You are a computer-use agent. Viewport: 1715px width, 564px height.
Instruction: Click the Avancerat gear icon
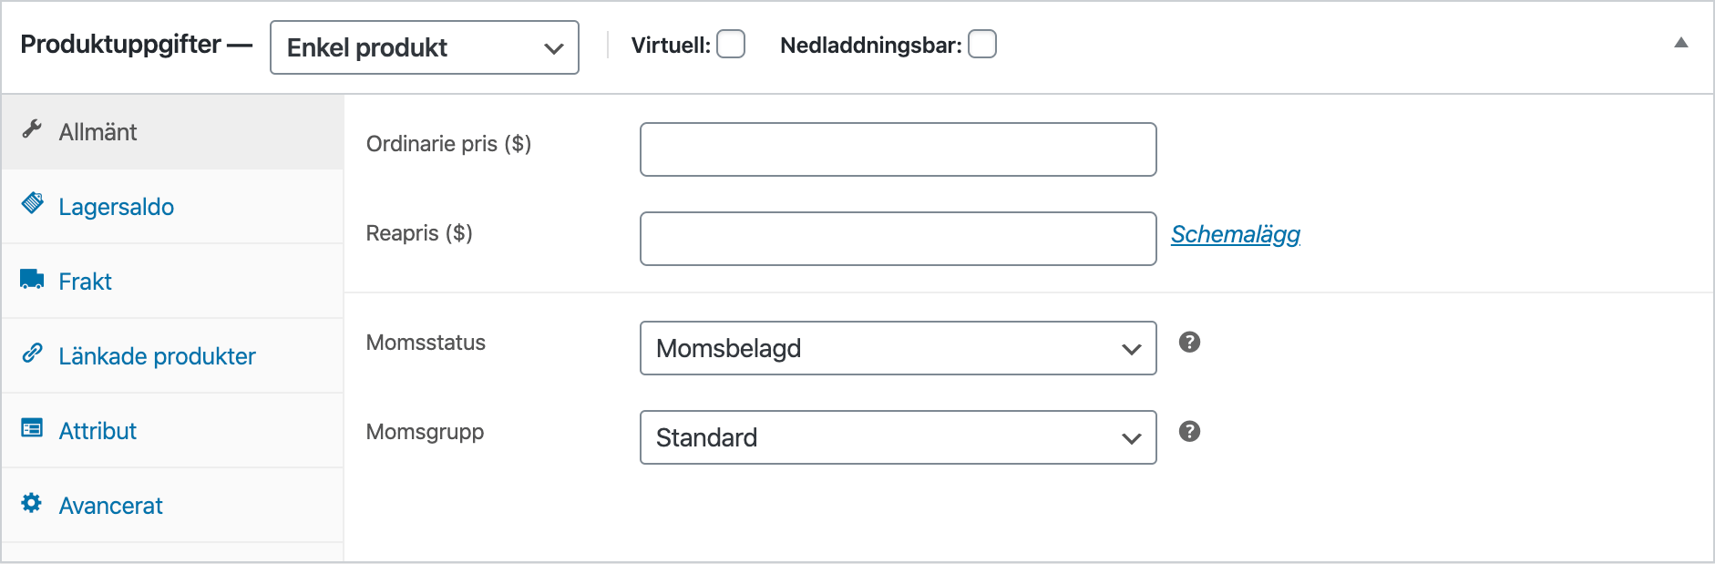[32, 503]
